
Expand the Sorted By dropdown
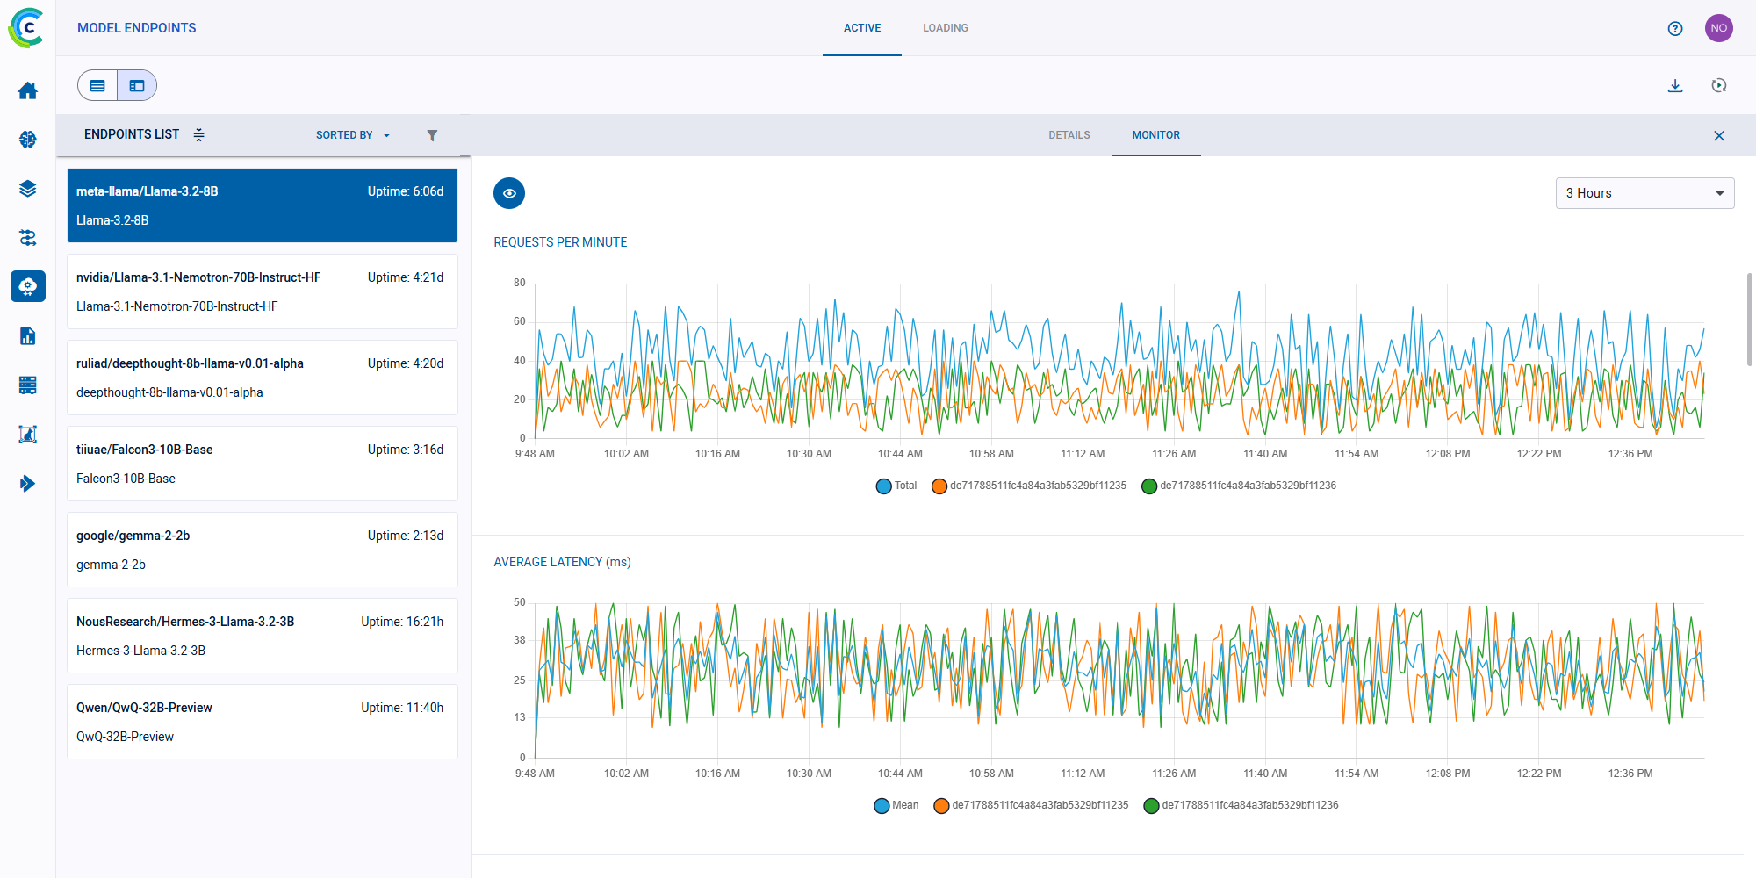[x=351, y=134]
